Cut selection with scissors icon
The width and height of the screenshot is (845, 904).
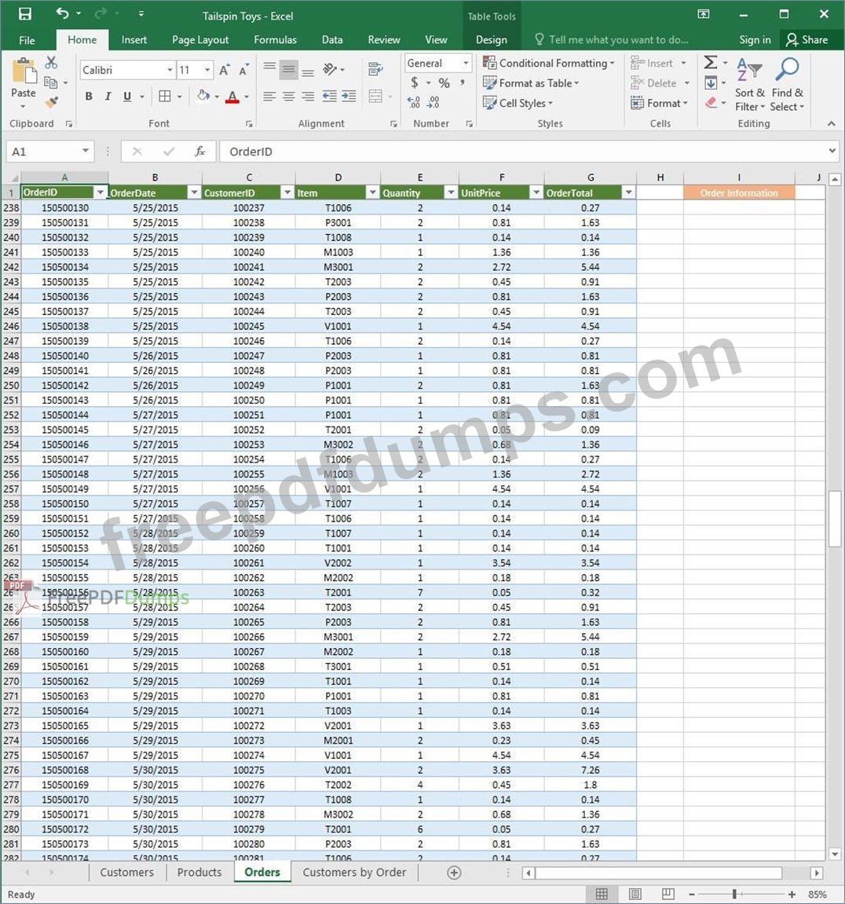click(x=51, y=62)
